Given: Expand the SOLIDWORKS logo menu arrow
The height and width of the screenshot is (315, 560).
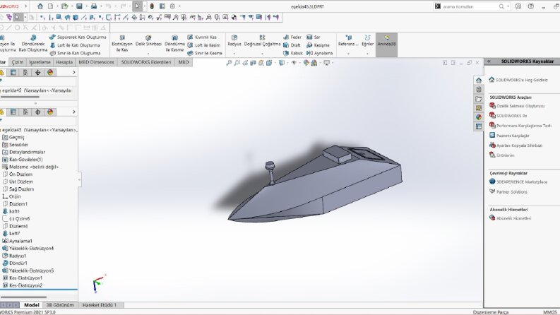Looking at the screenshot, I should click(x=25, y=6).
